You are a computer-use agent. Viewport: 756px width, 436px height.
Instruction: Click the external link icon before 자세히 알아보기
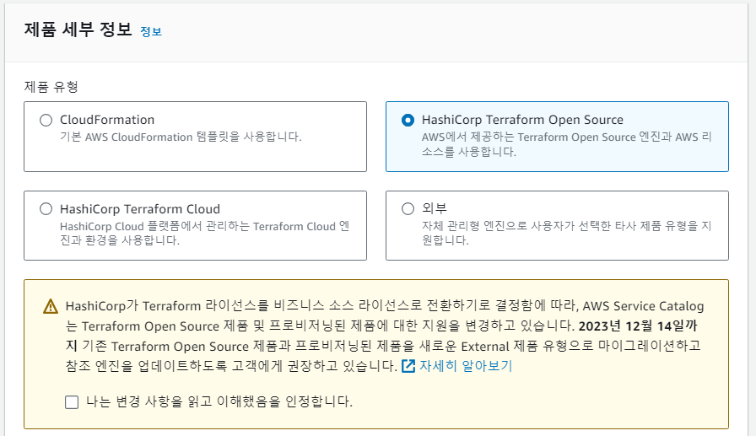[408, 366]
